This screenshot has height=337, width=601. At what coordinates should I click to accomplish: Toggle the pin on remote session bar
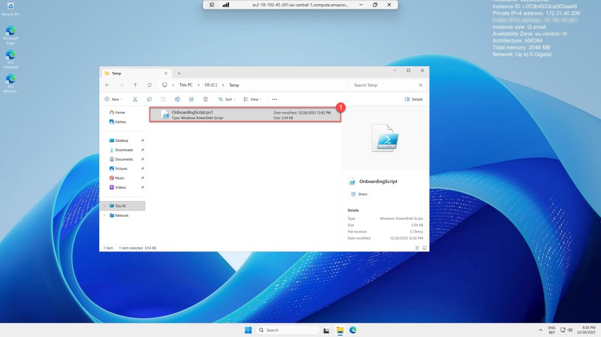pos(212,5)
